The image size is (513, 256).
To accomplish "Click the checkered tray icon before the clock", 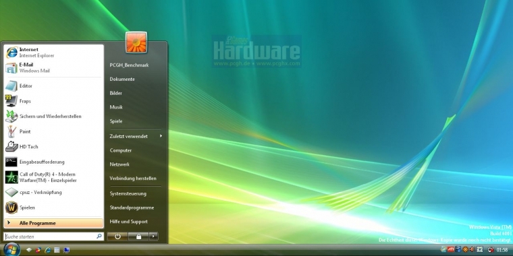I will click(480, 249).
